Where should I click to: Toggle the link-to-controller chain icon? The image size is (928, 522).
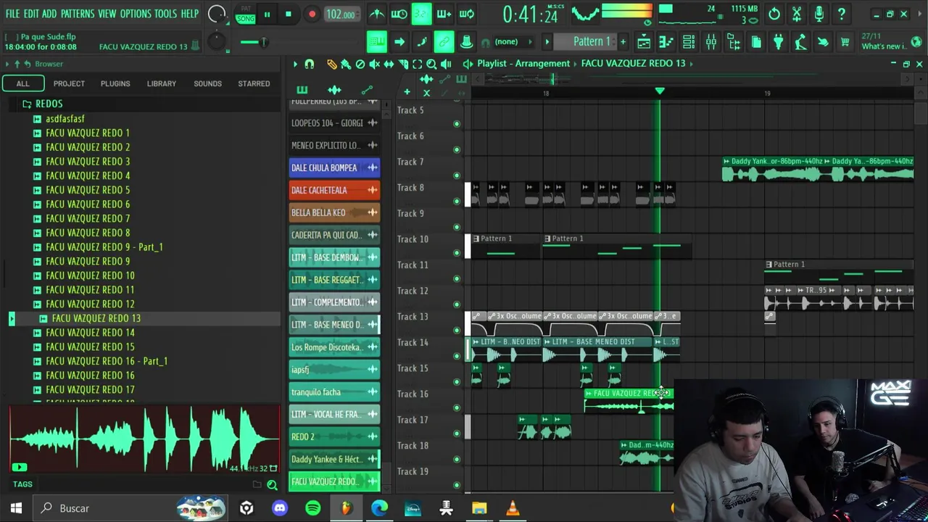pos(444,42)
